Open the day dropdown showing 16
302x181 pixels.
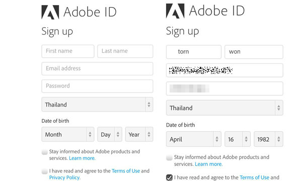(238, 139)
